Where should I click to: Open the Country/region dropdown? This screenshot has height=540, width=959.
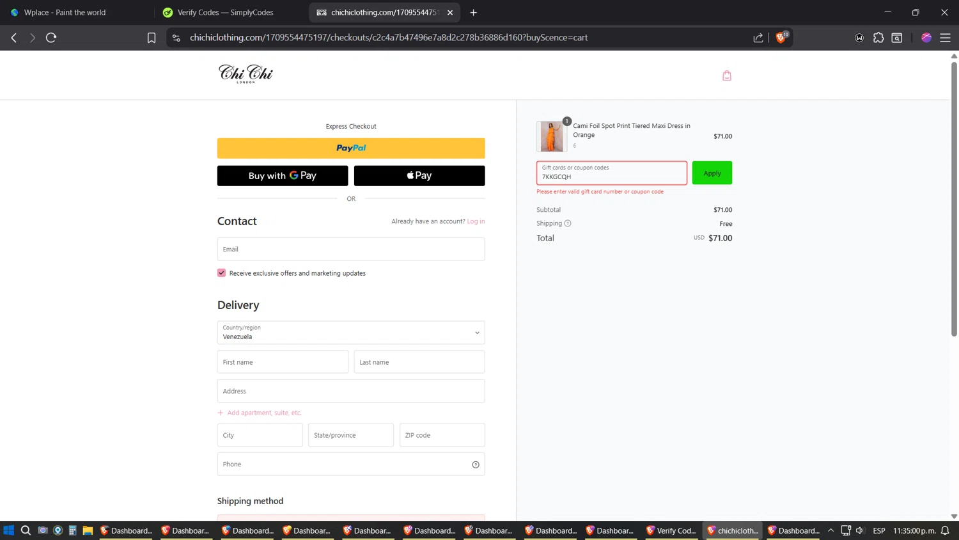pos(351,333)
